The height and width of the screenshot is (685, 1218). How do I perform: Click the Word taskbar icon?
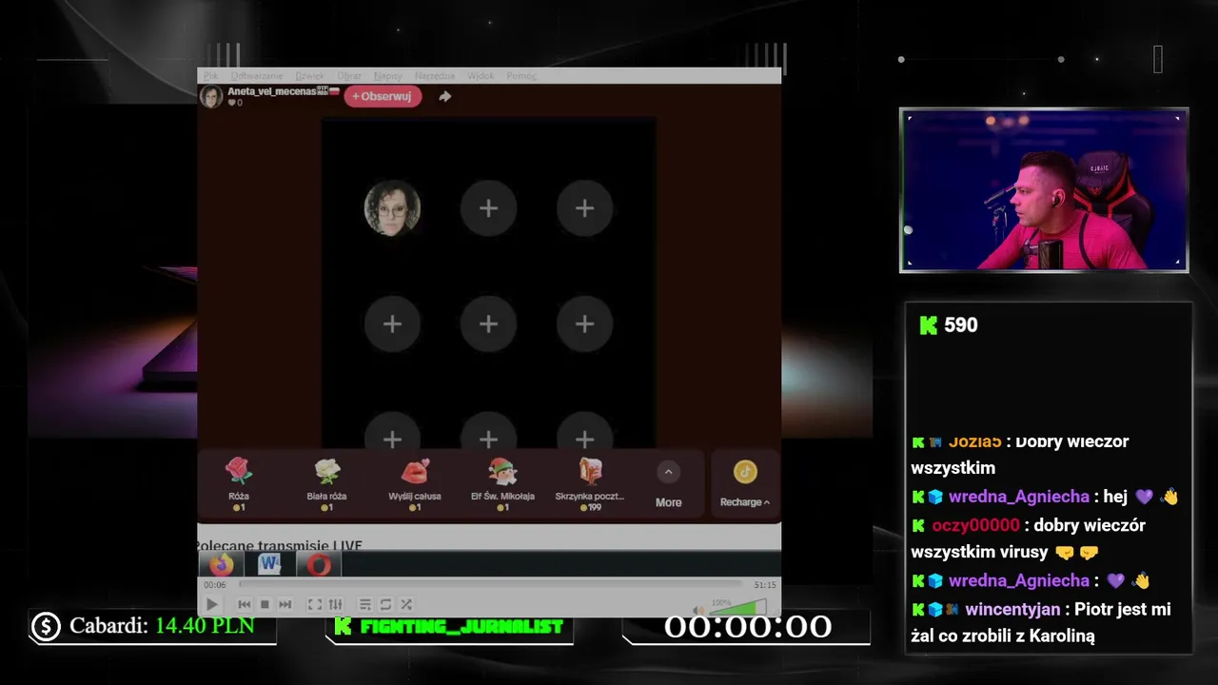point(269,564)
